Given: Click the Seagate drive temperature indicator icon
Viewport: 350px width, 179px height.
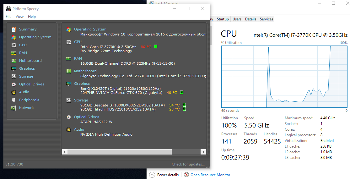Looking at the screenshot, I should pos(184,105).
